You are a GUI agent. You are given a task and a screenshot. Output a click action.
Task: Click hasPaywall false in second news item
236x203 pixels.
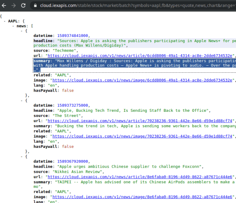coord(68,147)
